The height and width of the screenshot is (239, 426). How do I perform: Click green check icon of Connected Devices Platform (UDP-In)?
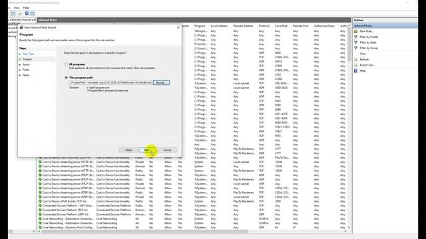40,214
